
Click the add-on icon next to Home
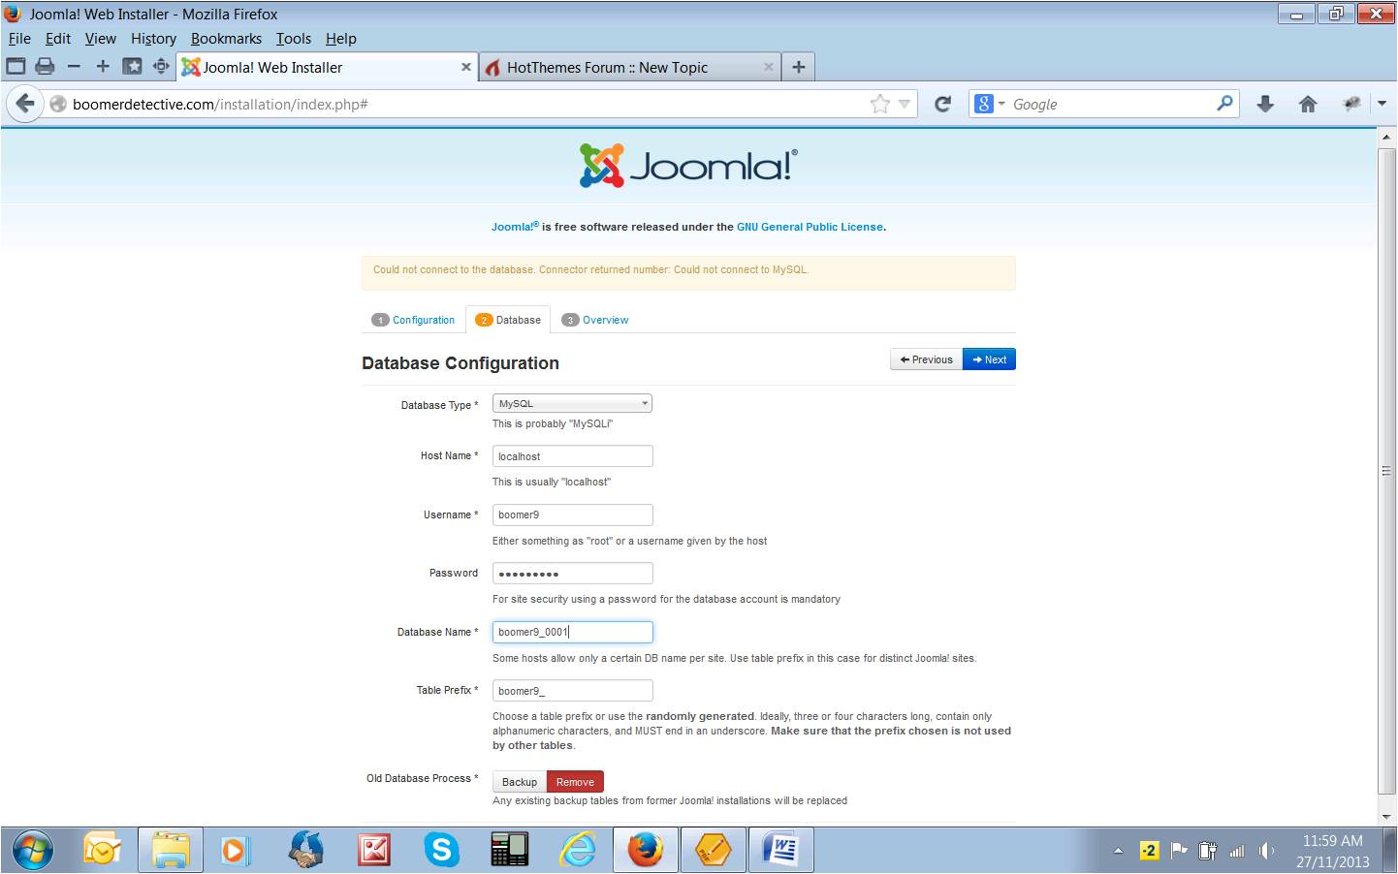click(x=1351, y=104)
